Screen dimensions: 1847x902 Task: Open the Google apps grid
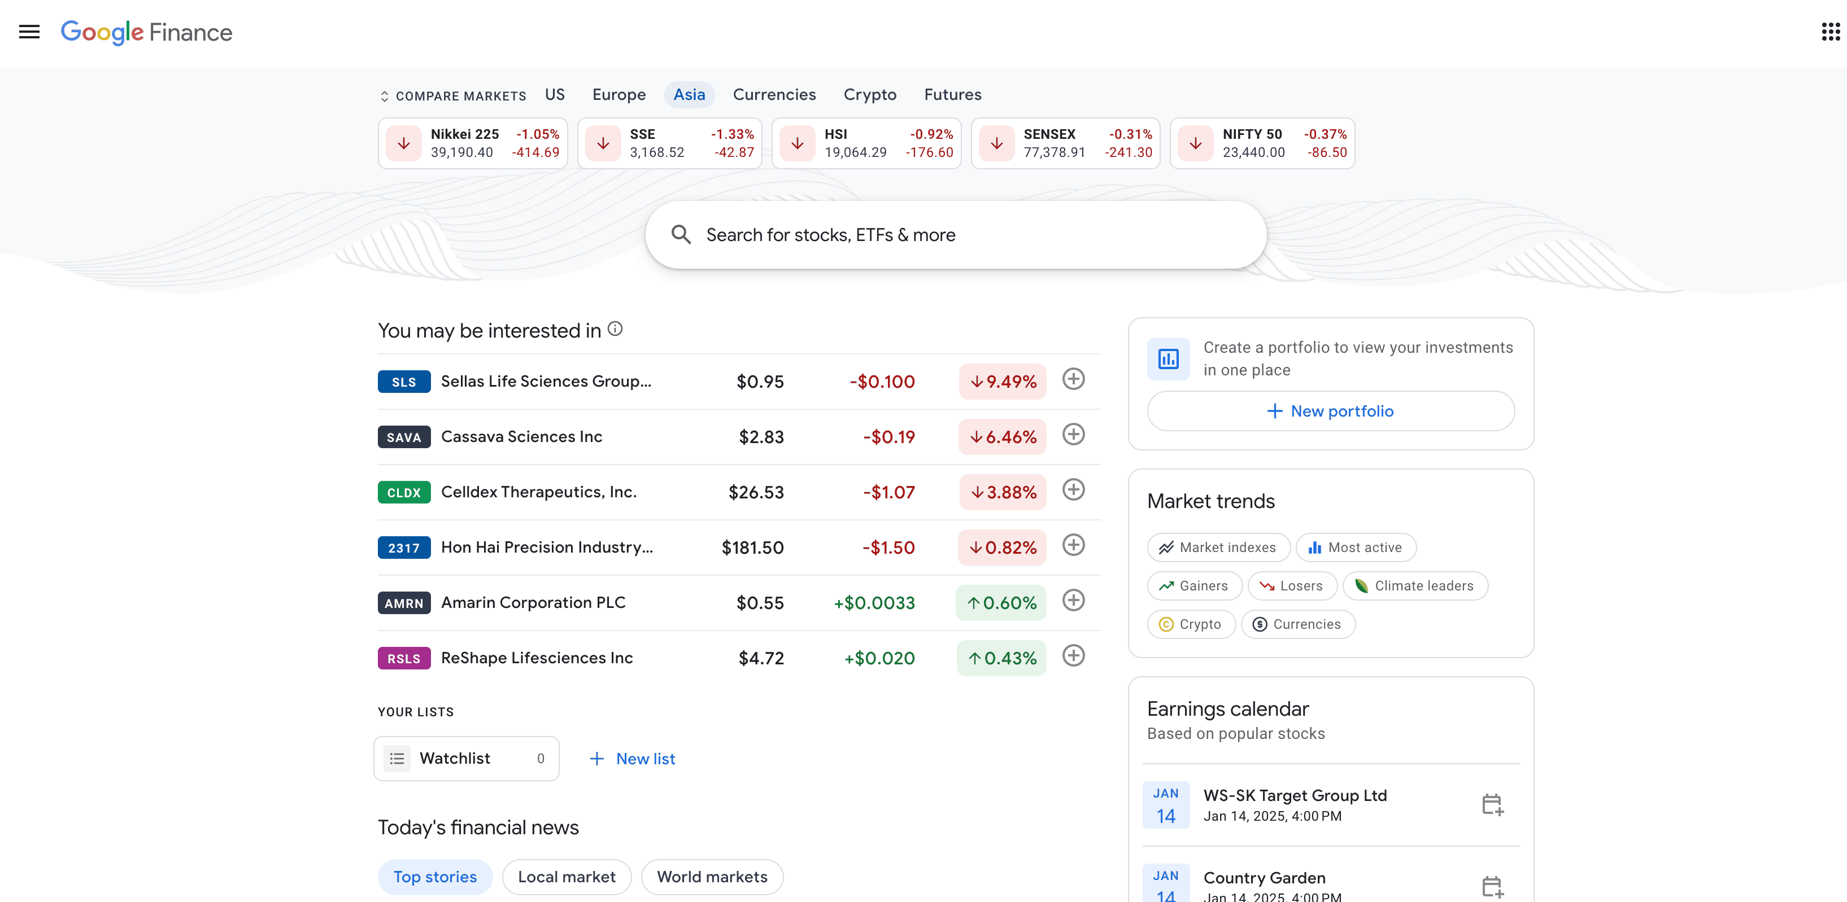[1830, 32]
